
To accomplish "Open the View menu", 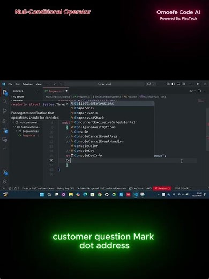I will 39,84.
